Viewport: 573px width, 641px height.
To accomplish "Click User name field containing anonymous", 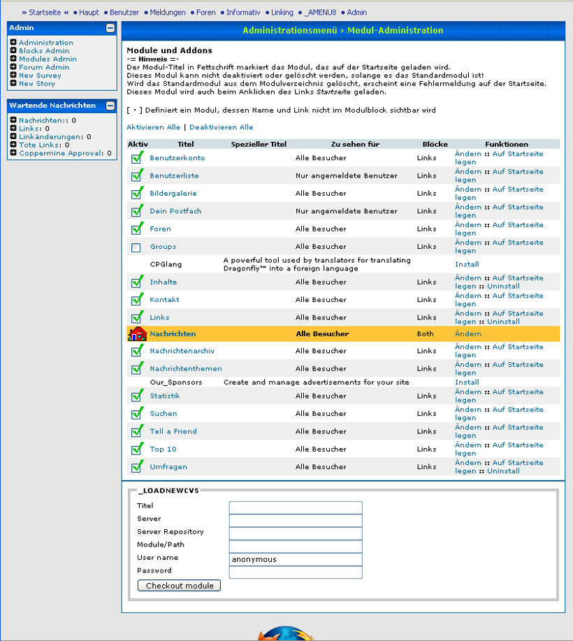I will pos(296,559).
